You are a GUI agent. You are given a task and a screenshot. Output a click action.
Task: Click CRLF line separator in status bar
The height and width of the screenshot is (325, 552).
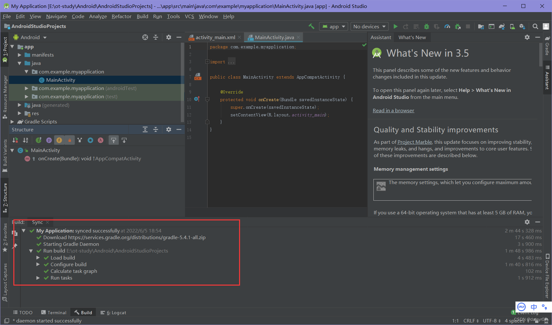point(471,321)
